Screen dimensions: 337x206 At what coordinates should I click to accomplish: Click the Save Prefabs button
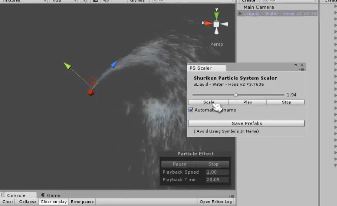pos(246,123)
